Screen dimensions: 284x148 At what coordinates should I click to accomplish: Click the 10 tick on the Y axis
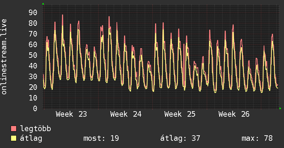pyautogui.click(x=33, y=98)
